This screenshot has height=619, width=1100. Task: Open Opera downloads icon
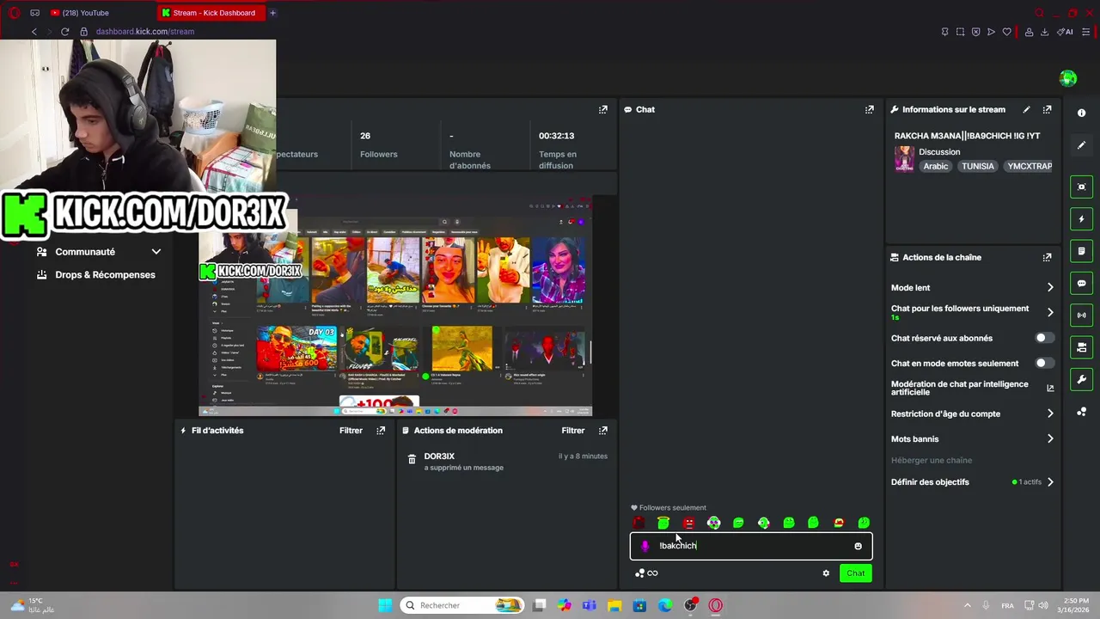(1044, 32)
